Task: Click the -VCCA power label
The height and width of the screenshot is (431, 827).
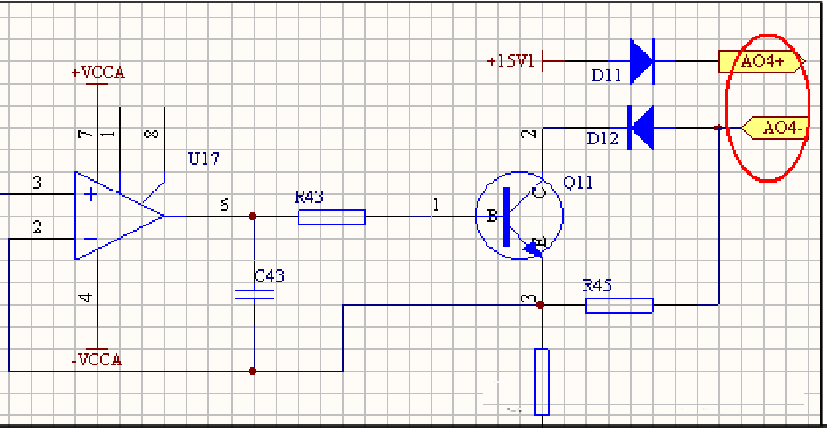Action: click(96, 359)
